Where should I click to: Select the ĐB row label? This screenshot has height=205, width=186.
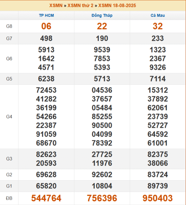pyautogui.click(x=9, y=198)
